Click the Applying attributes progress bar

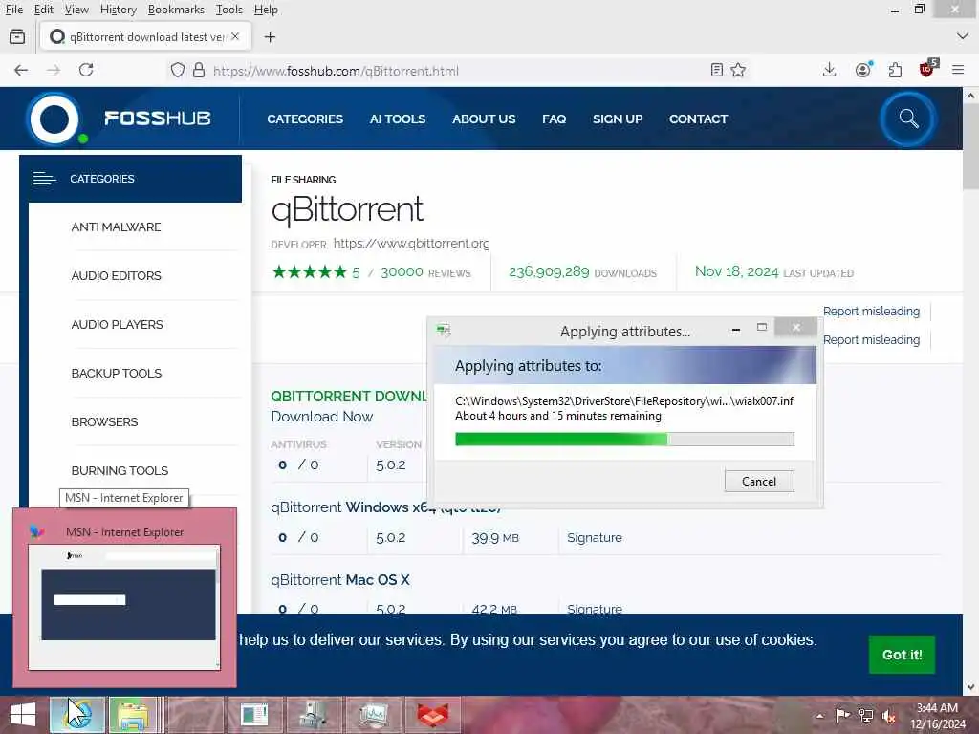pyautogui.click(x=624, y=439)
